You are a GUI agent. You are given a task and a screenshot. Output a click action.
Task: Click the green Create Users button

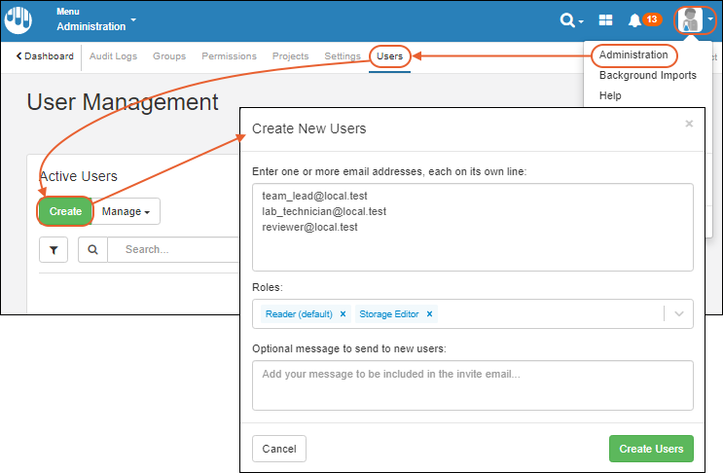(x=651, y=449)
